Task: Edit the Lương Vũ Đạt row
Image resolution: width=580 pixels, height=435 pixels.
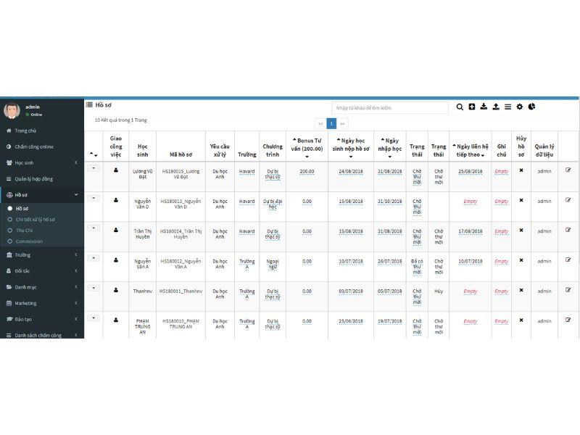Action: pyautogui.click(x=568, y=170)
